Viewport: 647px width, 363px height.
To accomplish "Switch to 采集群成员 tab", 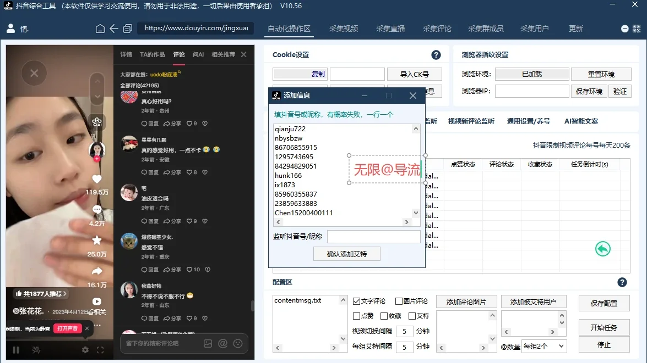I will pos(486,29).
